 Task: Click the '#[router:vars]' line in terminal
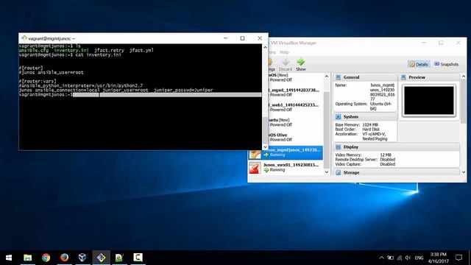[38, 81]
